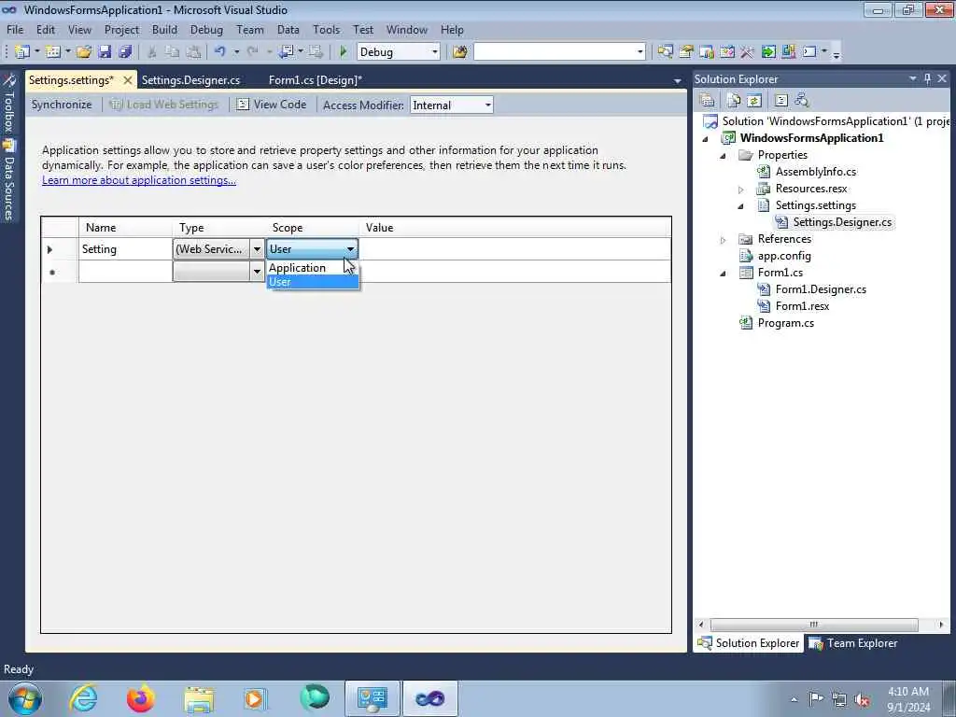Close the Settings.settings tab
This screenshot has height=717, width=956.
pyautogui.click(x=127, y=80)
